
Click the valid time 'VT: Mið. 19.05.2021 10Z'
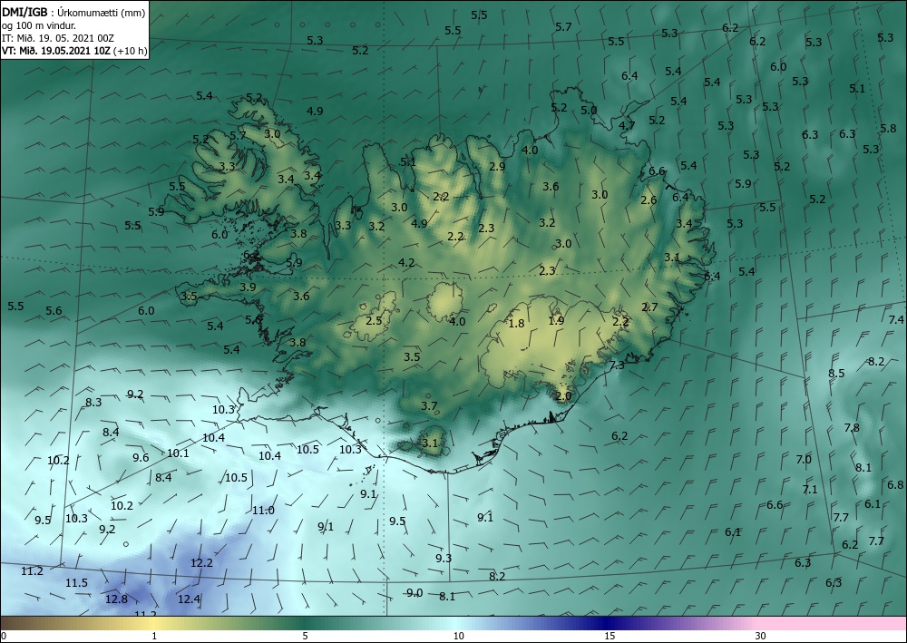point(56,50)
